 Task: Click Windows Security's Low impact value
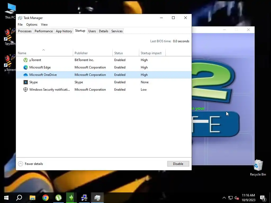click(x=144, y=90)
